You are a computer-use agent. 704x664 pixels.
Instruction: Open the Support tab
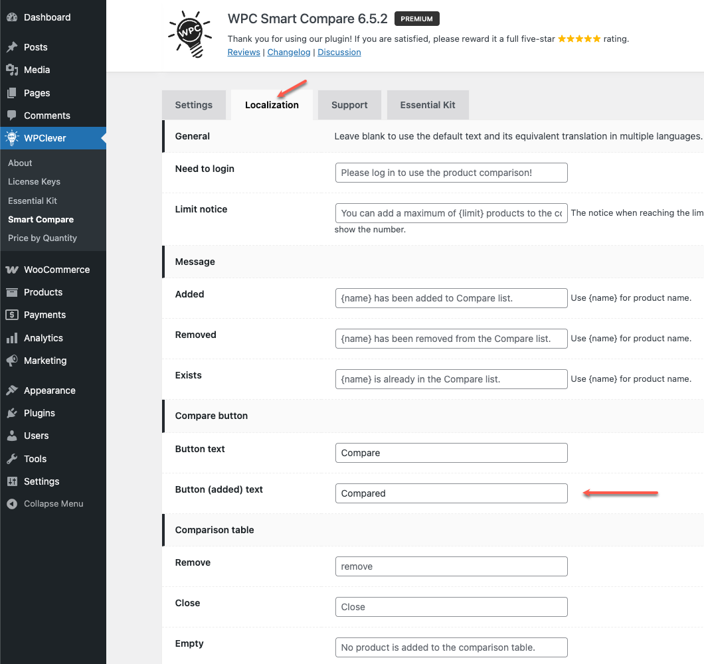tap(349, 105)
